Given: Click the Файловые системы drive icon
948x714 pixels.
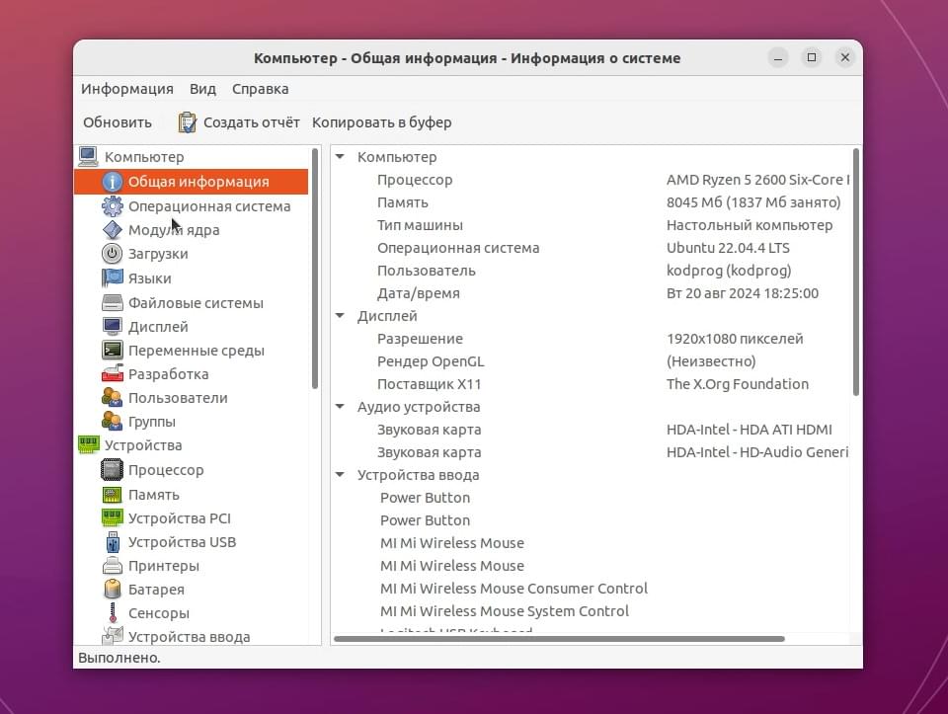Looking at the screenshot, I should pyautogui.click(x=112, y=302).
